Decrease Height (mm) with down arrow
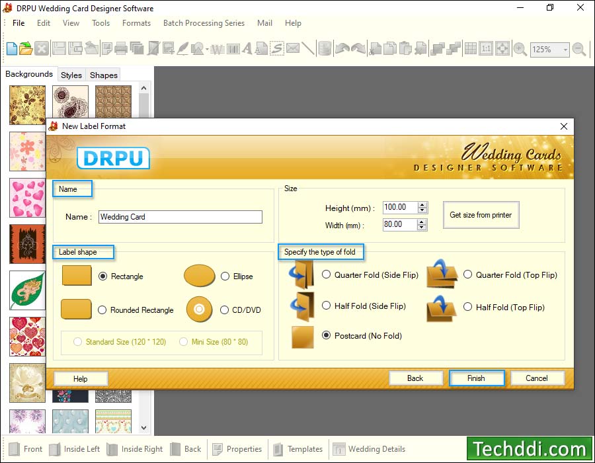This screenshot has width=595, height=463. pyautogui.click(x=422, y=210)
